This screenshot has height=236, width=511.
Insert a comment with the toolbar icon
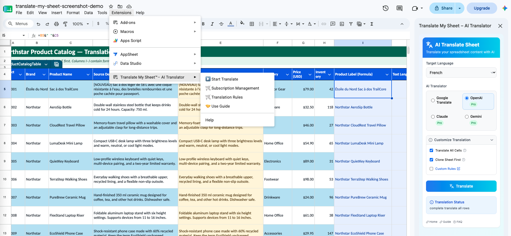coord(333,24)
